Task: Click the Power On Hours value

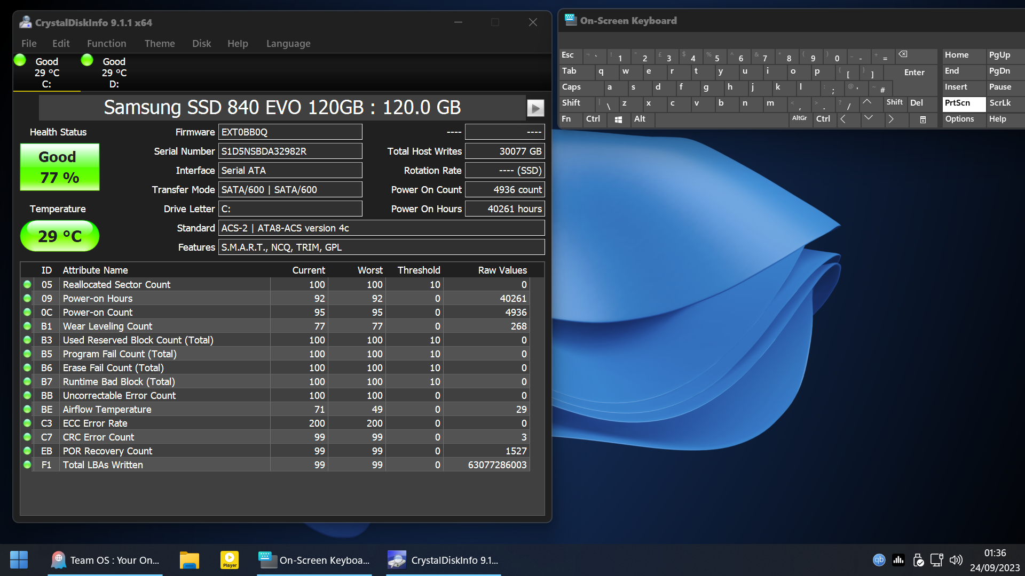Action: 504,209
